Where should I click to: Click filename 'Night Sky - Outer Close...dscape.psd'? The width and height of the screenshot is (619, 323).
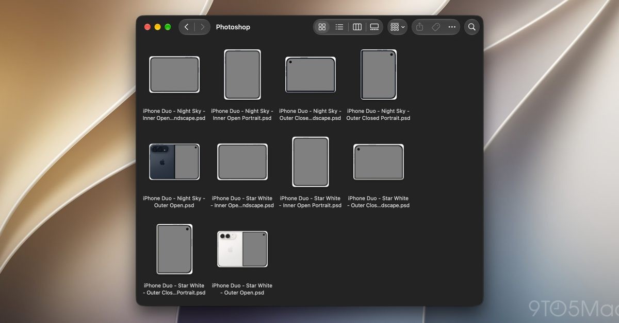pos(311,115)
